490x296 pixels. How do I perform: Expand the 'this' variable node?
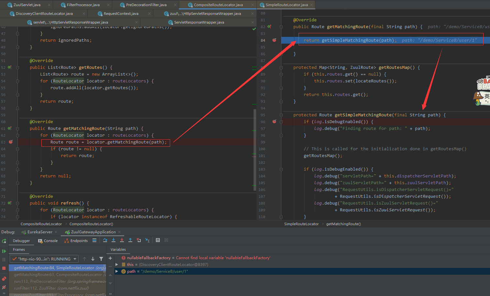[x=117, y=264]
